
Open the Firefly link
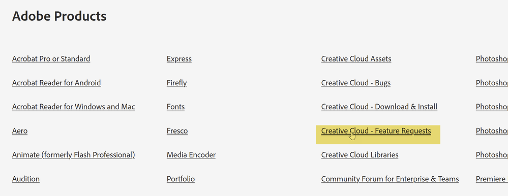[176, 83]
